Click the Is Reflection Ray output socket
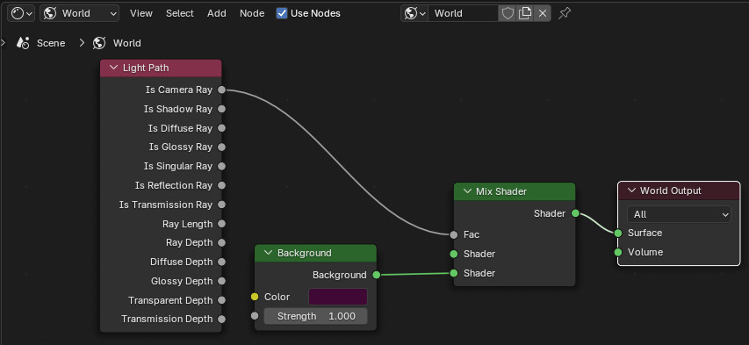Image resolution: width=749 pixels, height=345 pixels. click(x=221, y=185)
